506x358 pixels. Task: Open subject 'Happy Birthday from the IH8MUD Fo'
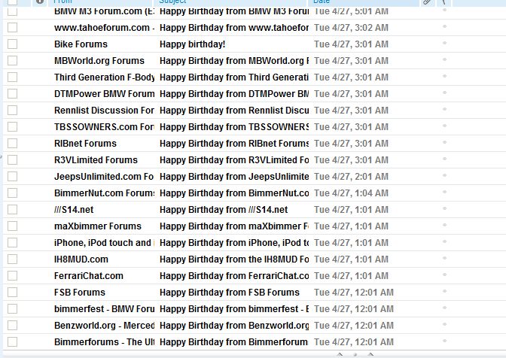(234, 259)
